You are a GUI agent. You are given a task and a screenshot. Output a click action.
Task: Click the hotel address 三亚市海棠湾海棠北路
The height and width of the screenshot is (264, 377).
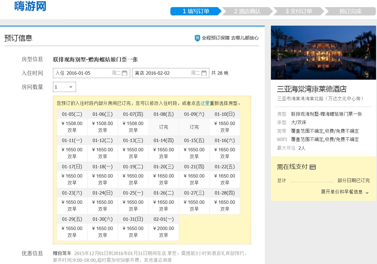point(320,99)
